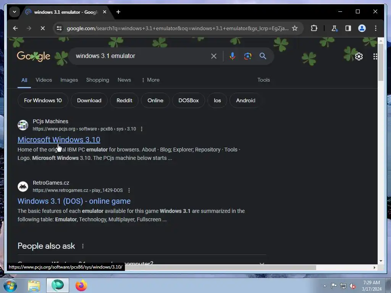Viewport: 391px width, 293px height.
Task: Open the Windows Start menu
Action: pyautogui.click(x=10, y=285)
